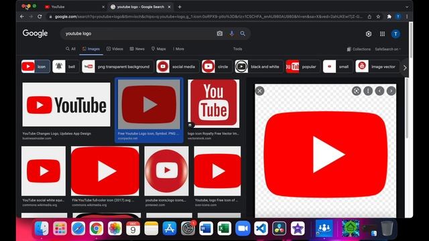Image resolution: width=429 pixels, height=241 pixels.
Task: Start voice search with microphone icon
Action: (232, 33)
